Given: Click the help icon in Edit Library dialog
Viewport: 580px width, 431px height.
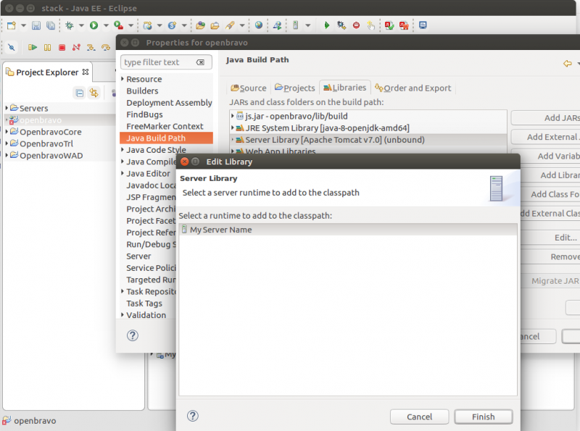Looking at the screenshot, I should [193, 416].
